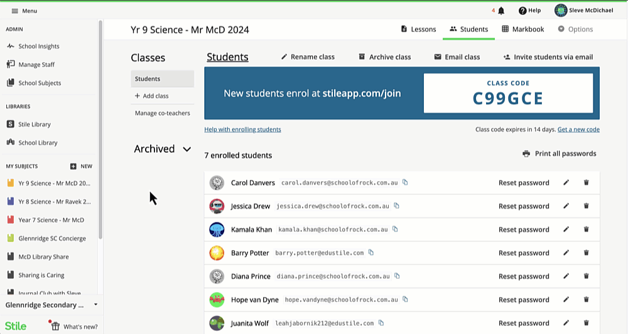The height and width of the screenshot is (334, 628).
Task: Click Kamala Khan's avatar thumbnail
Action: (x=217, y=229)
